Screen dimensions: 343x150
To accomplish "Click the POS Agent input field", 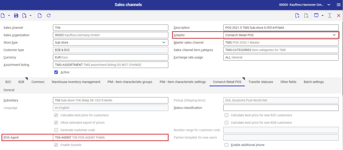I will 110,137.
